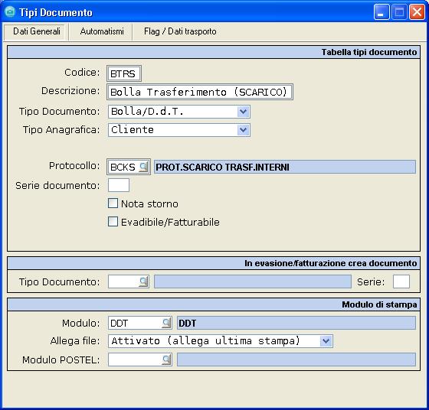Minimize the Tipi Documento window
429x410 pixels.
382,12
